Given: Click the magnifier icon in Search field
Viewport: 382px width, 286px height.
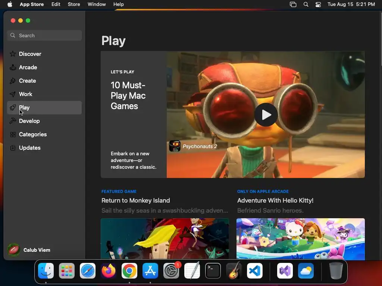Looking at the screenshot, I should pos(13,35).
